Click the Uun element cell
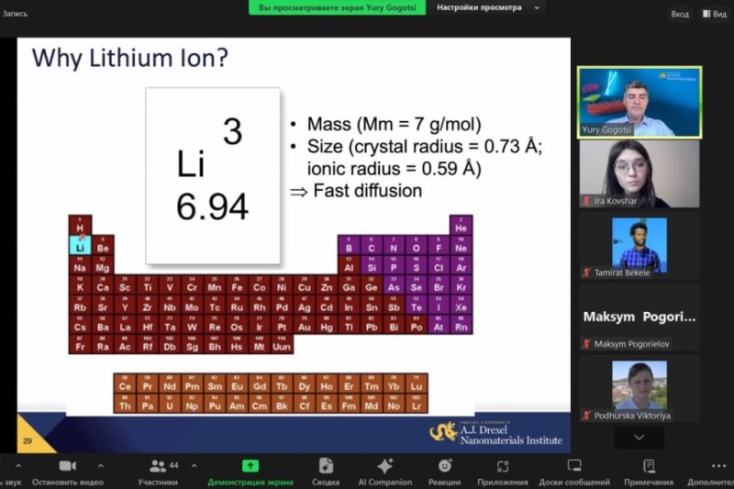 [282, 344]
